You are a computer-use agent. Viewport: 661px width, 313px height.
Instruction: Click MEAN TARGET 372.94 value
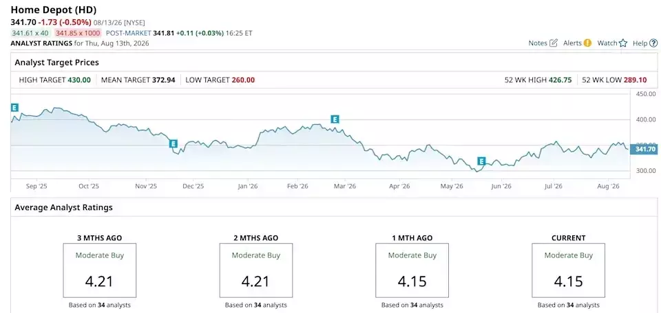point(164,80)
